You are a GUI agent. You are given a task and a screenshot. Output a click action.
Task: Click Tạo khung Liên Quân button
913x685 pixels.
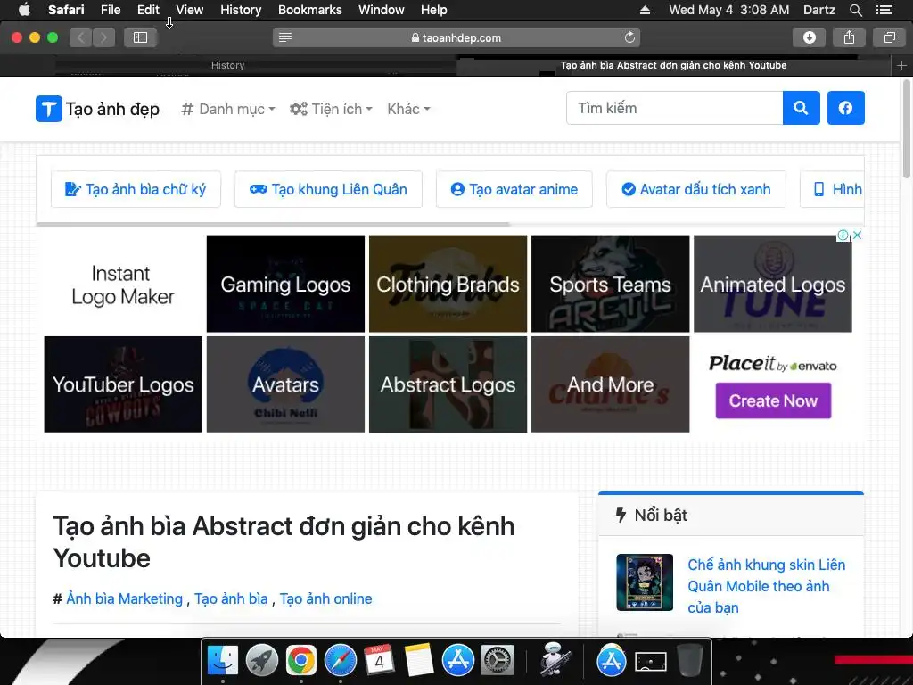tap(328, 189)
